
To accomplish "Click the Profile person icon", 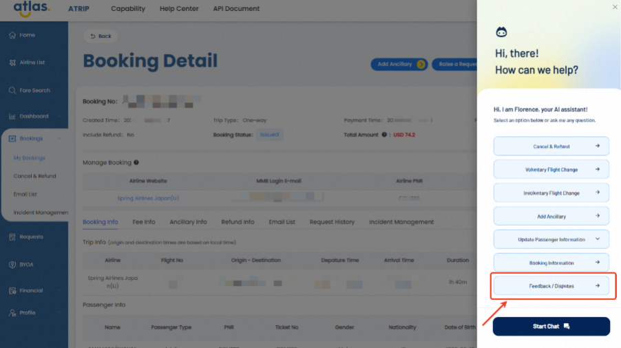I will (x=12, y=313).
